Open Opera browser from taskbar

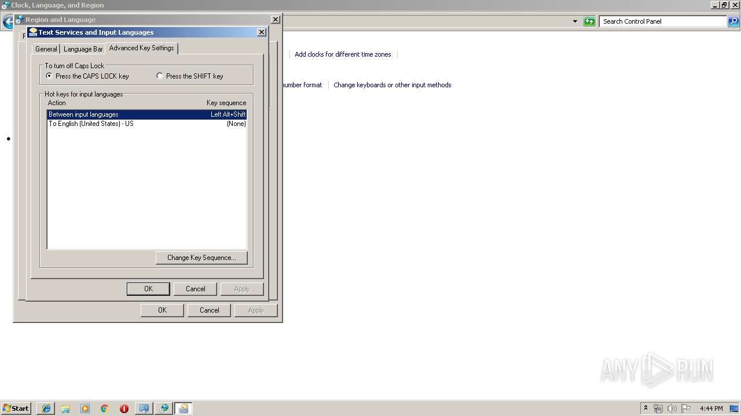124,408
